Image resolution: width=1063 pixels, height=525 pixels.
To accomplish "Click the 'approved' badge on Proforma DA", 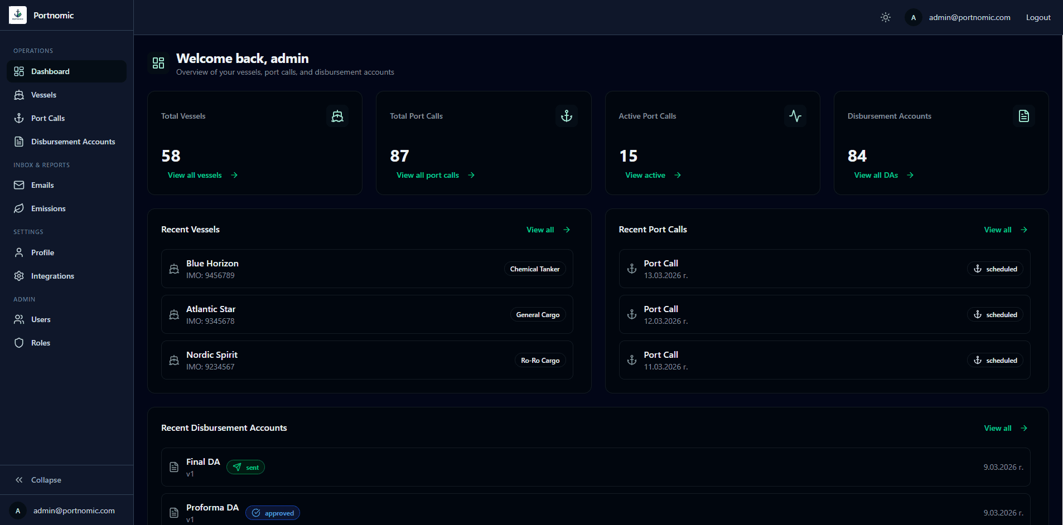I will coord(273,512).
